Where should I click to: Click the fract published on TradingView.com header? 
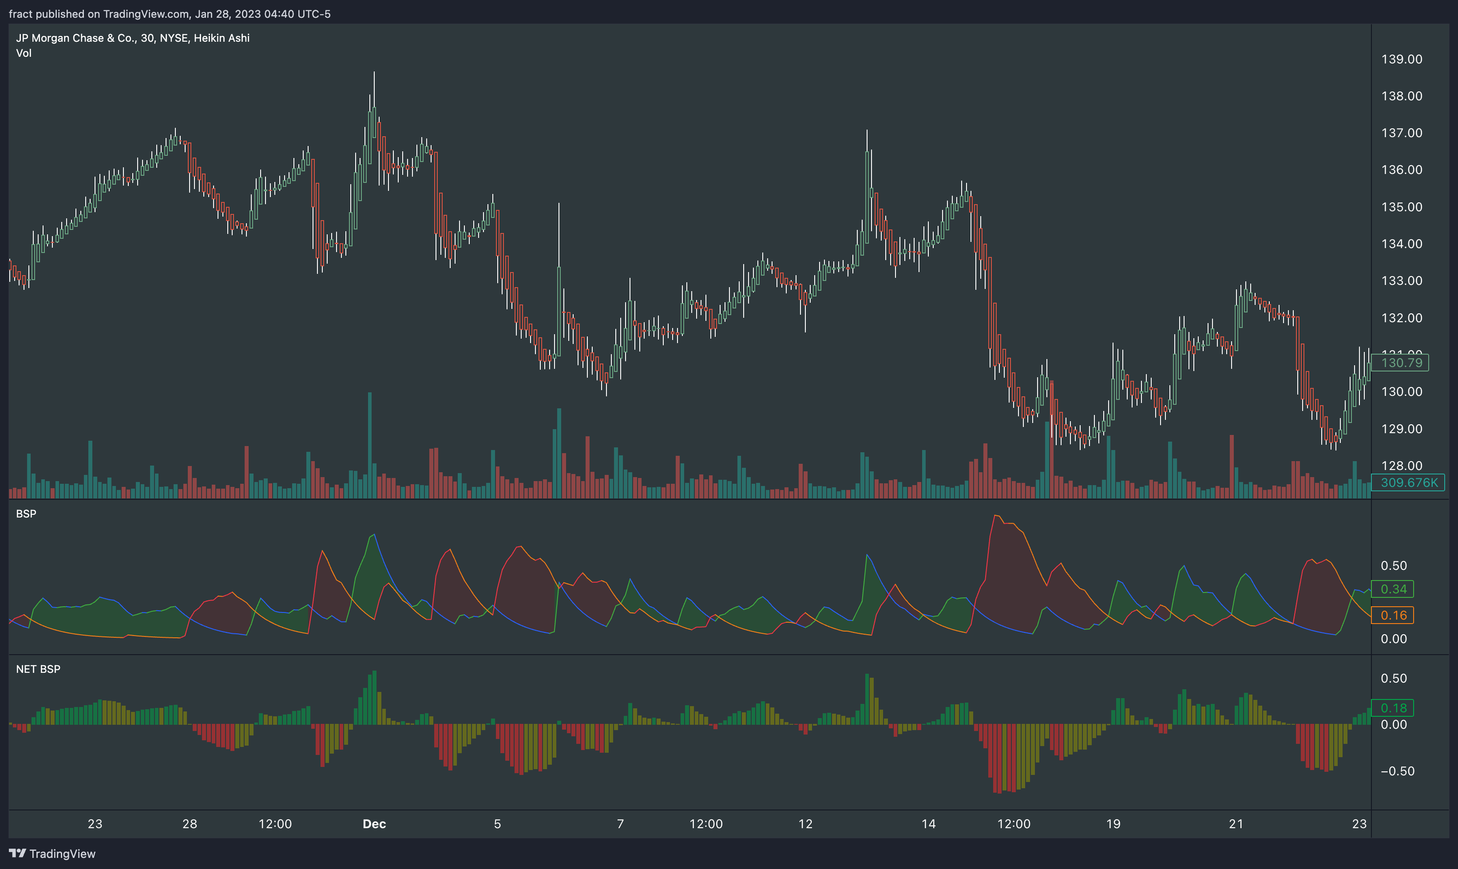pyautogui.click(x=169, y=13)
